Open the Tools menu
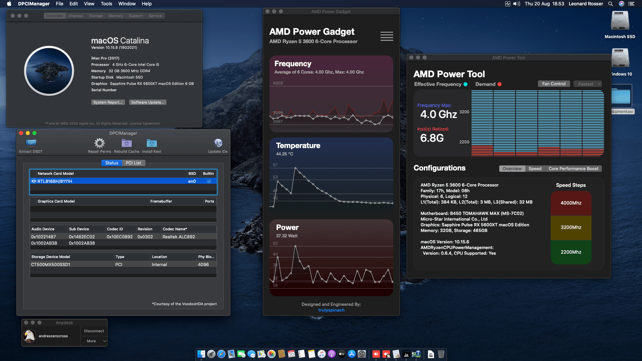This screenshot has width=642, height=361. click(106, 4)
